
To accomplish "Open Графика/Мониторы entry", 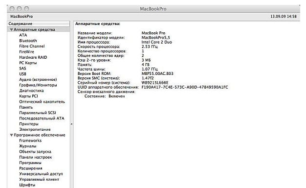I will (x=38, y=85).
